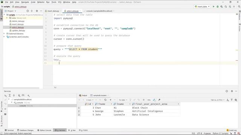Open the Tx: Auto transaction mode dropdown
The height and width of the screenshot is (135, 241).
coord(123,100)
